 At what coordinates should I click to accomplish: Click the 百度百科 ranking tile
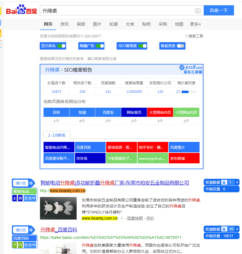coord(90,147)
